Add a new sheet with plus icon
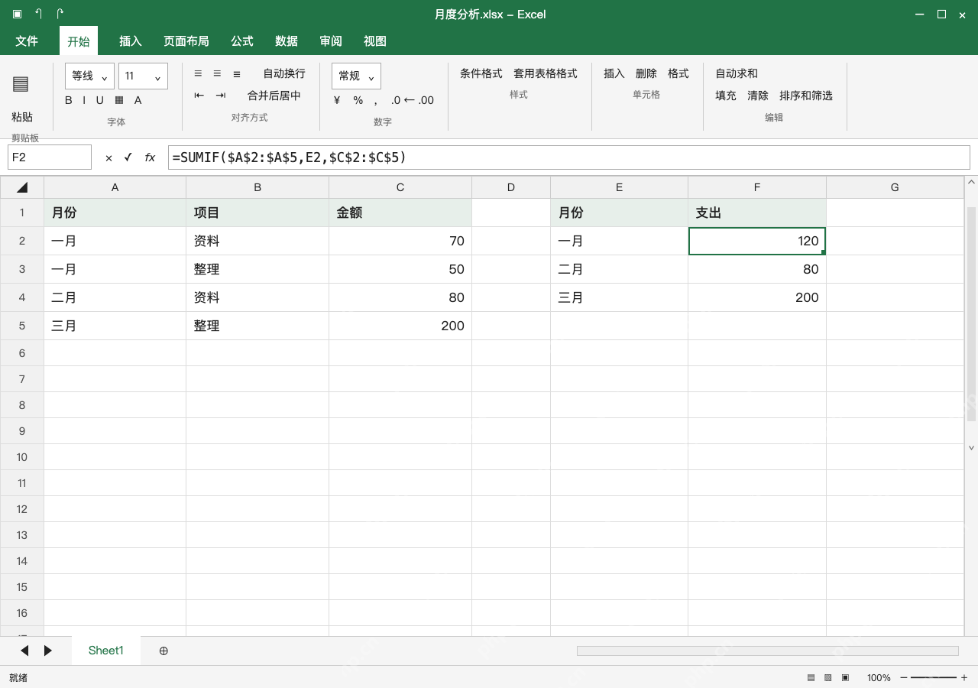978x688 pixels. pyautogui.click(x=164, y=651)
